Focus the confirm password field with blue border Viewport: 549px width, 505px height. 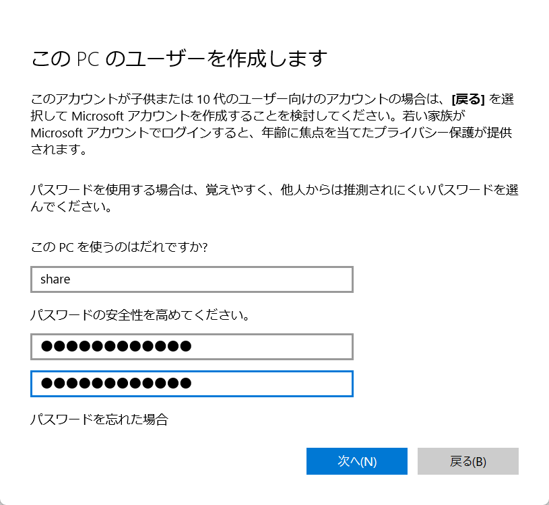point(192,384)
